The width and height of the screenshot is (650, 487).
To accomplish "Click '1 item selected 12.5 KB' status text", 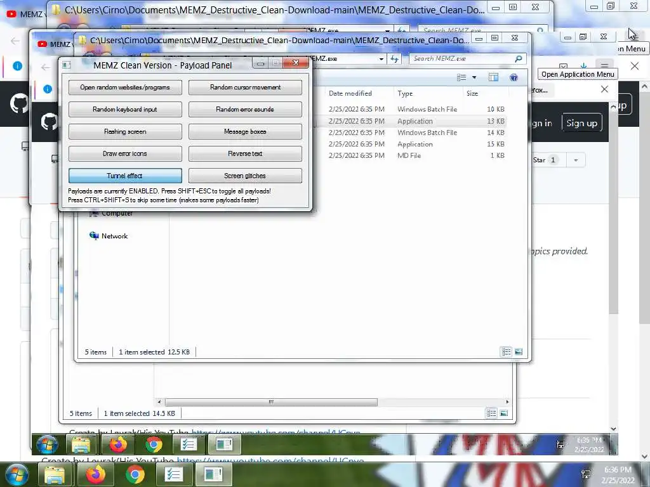I will coord(154,352).
